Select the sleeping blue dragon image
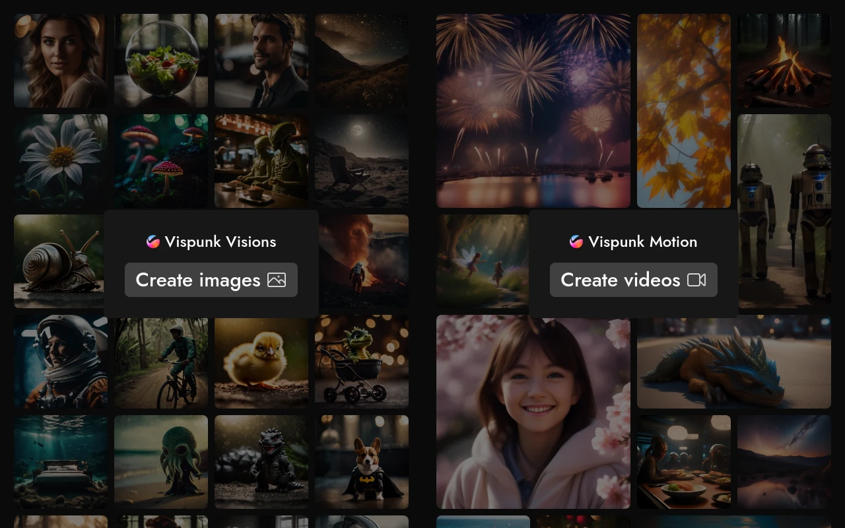The width and height of the screenshot is (845, 528). pyautogui.click(x=733, y=362)
